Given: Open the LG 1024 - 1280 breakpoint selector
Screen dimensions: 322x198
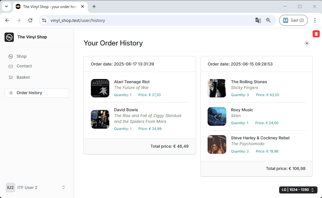Looking at the screenshot, I should coord(298,190).
